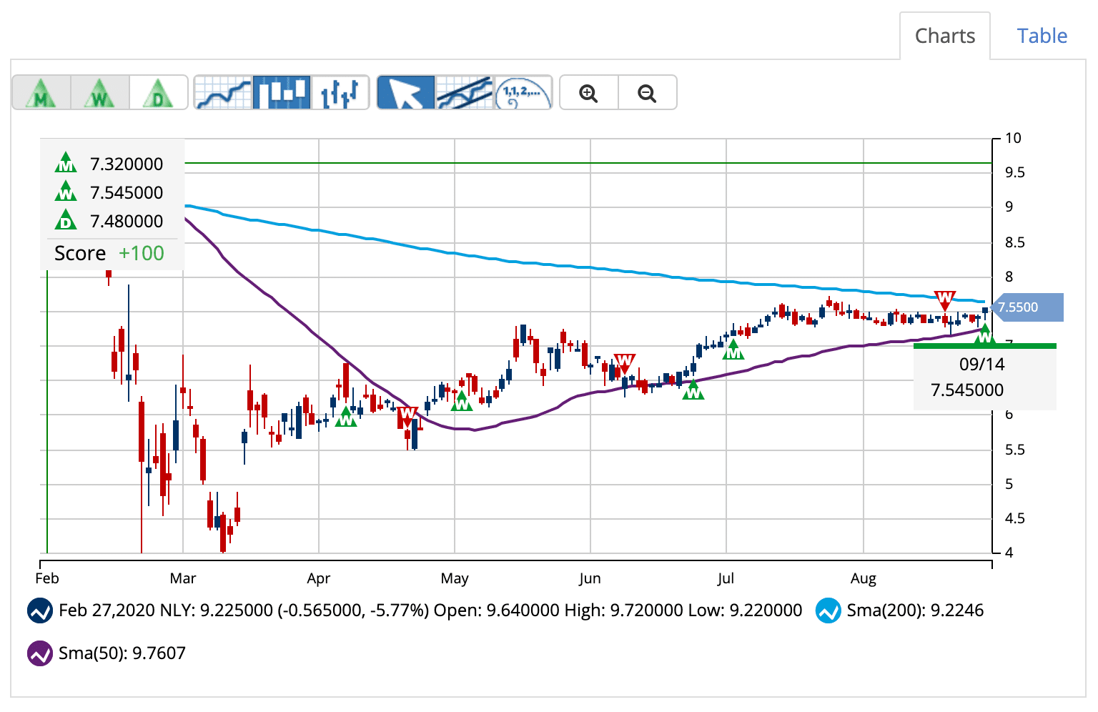The height and width of the screenshot is (712, 1098).
Task: Toggle the weekly (W) triangle toolbar button
Action: (x=100, y=92)
